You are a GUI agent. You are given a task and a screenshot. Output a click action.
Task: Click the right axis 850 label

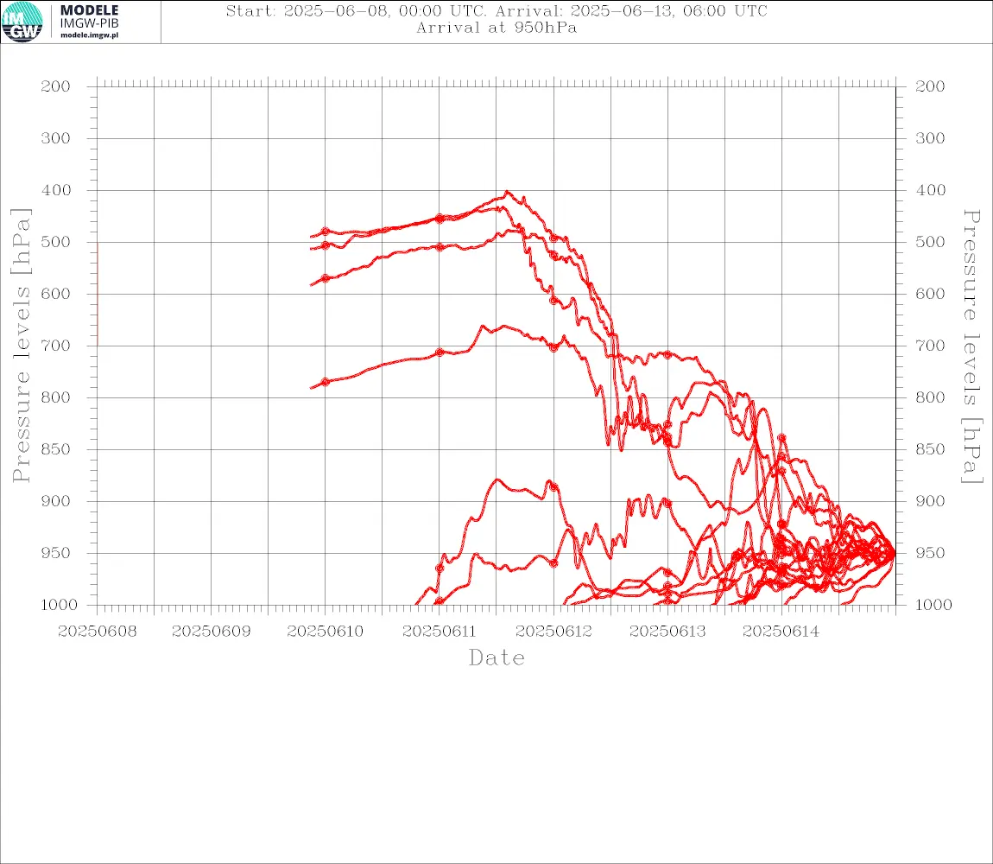pyautogui.click(x=930, y=449)
